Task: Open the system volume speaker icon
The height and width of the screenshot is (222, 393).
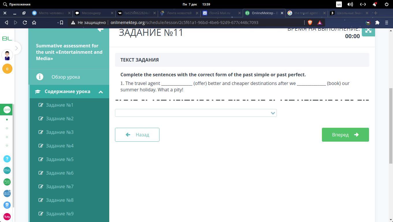Action: [350, 4]
